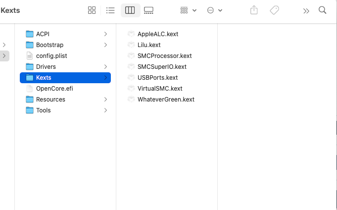Click the Edit Tags icon
Screen dimensions: 337x210
275,10
